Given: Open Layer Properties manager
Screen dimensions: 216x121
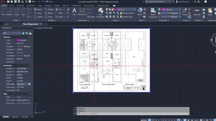Looking at the screenshot, I should point(101,13).
